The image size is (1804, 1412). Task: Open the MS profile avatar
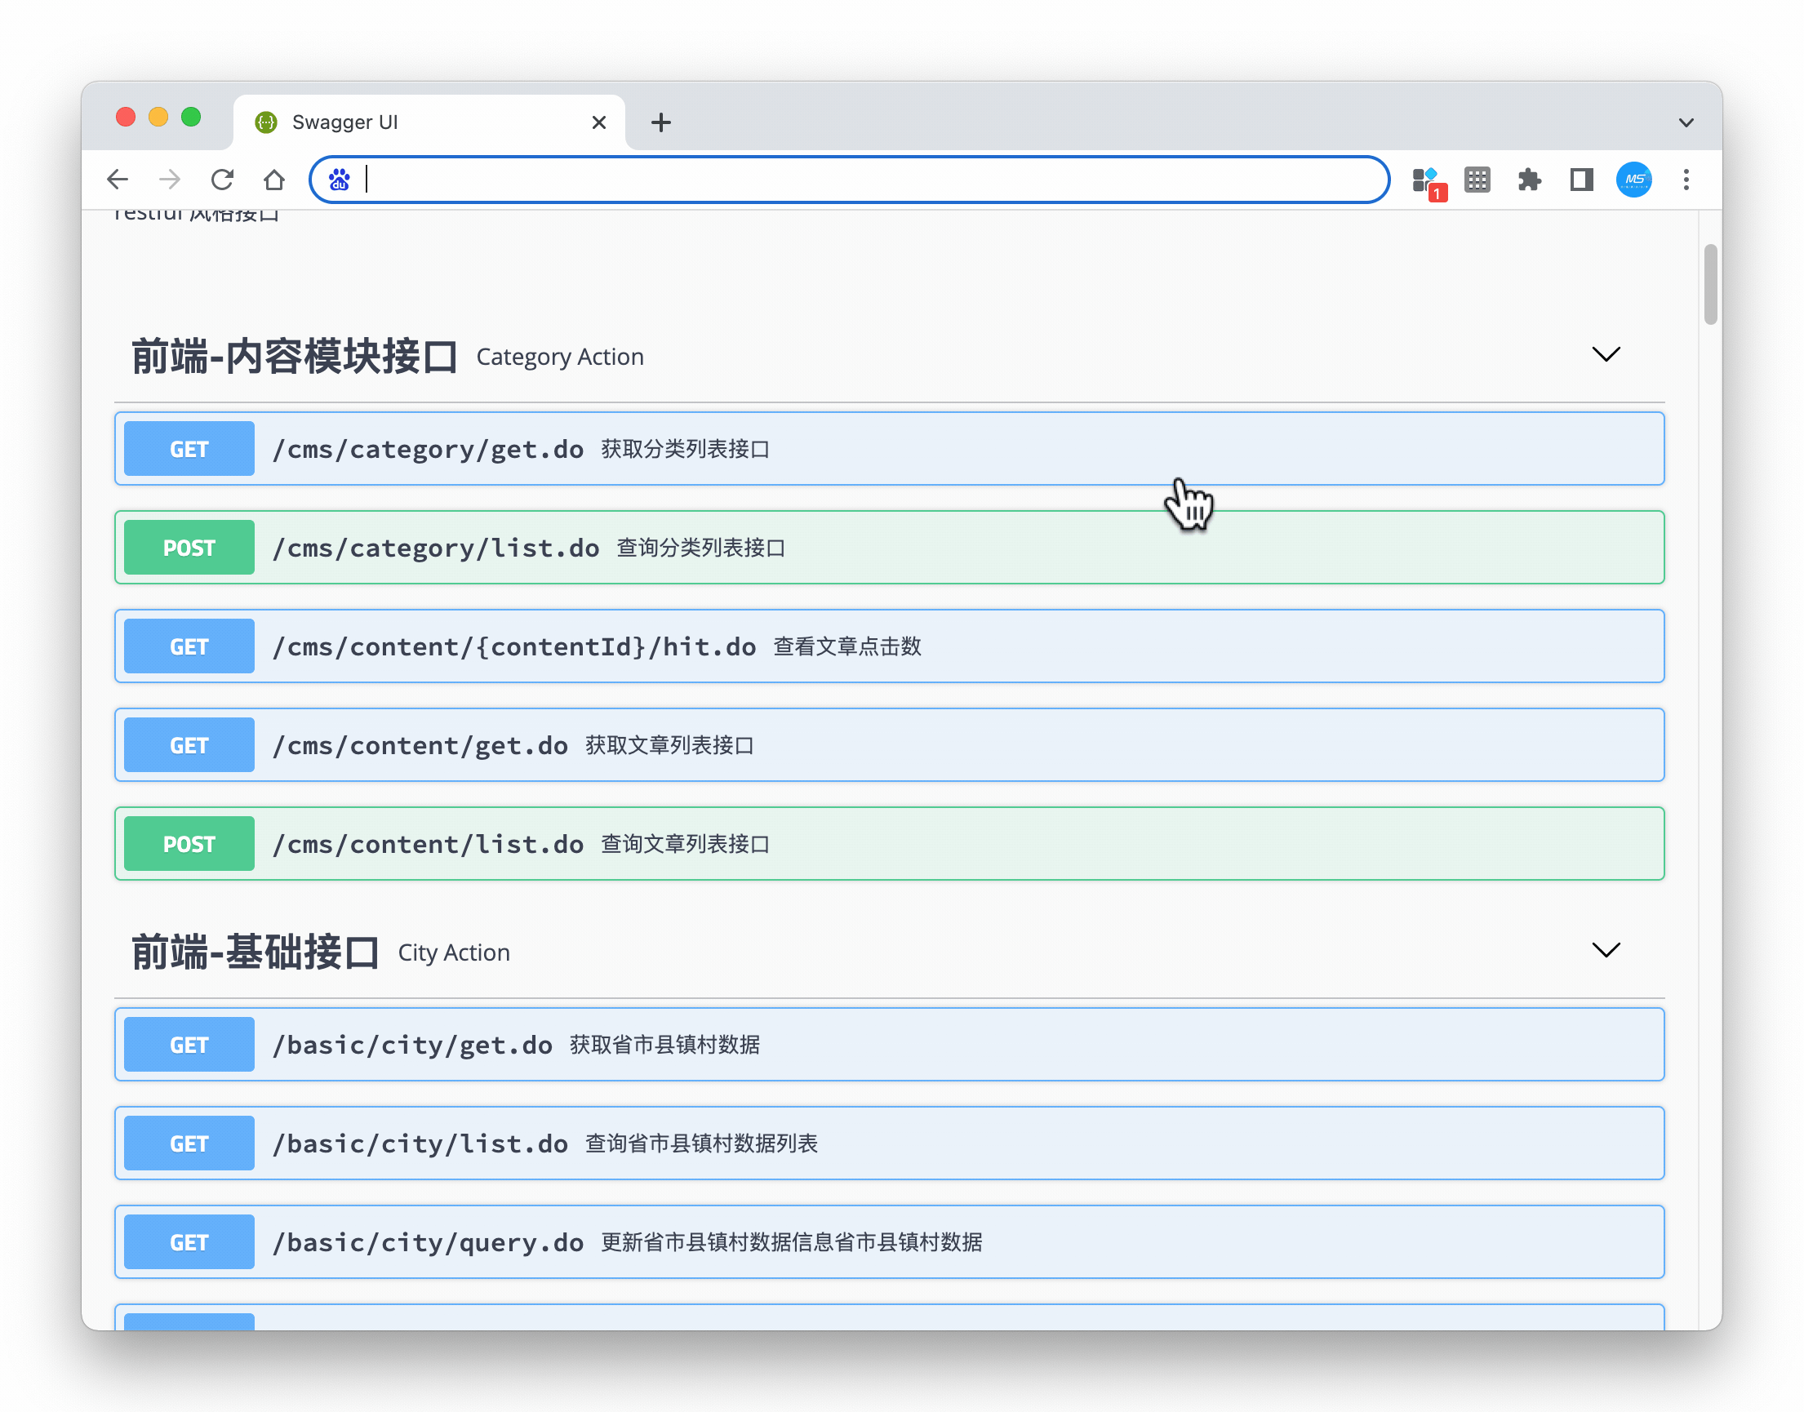pos(1633,180)
